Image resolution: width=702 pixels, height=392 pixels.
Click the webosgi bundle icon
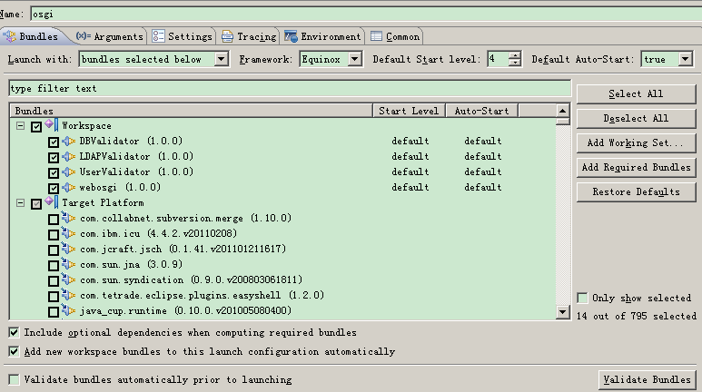coord(68,188)
